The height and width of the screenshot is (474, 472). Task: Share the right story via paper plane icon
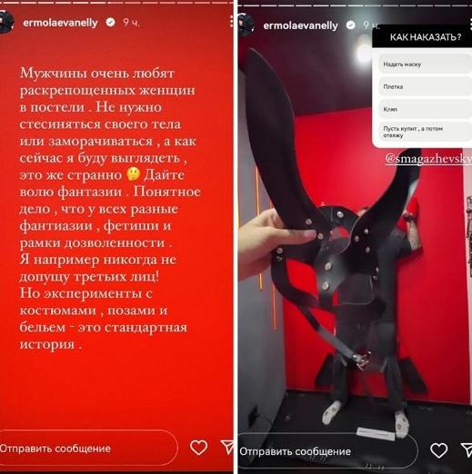(467, 450)
